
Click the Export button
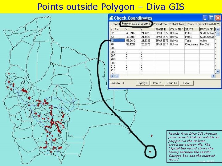pyautogui.click(x=187, y=83)
